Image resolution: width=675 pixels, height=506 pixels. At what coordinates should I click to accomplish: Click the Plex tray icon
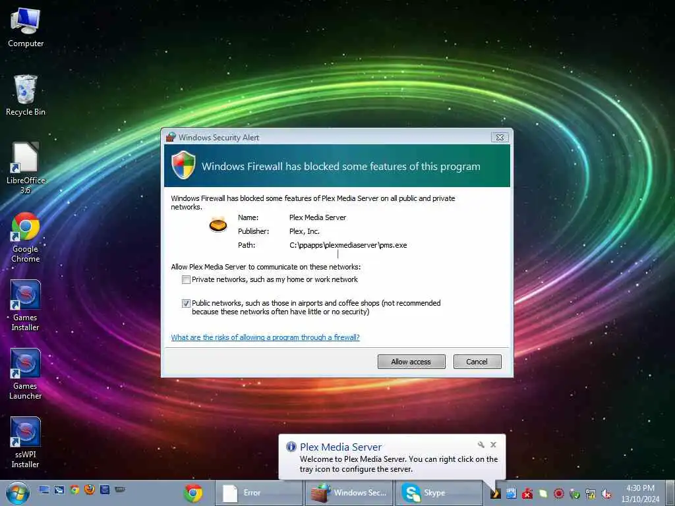pyautogui.click(x=496, y=493)
